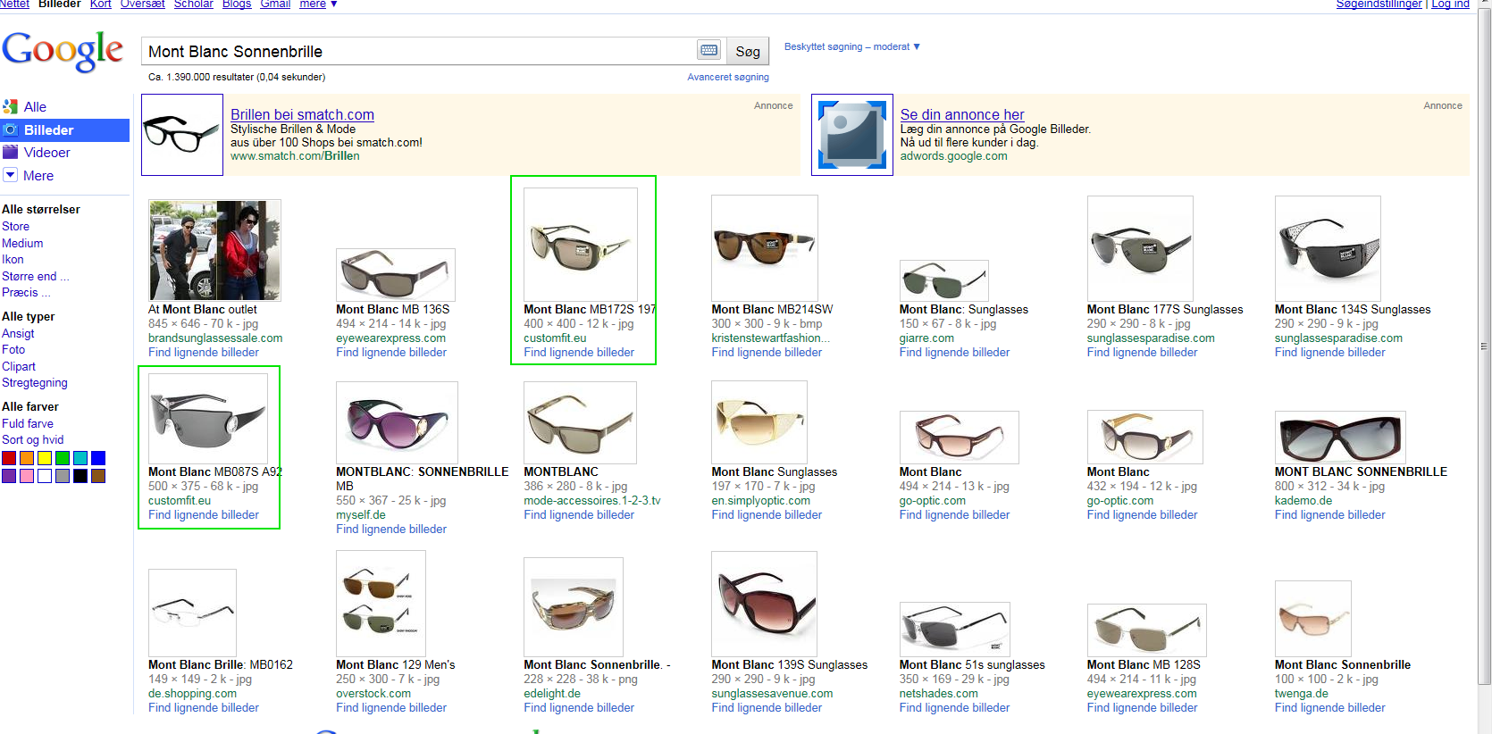Filter by the teal color swatch
Screen dimensions: 1492x734
80,458
